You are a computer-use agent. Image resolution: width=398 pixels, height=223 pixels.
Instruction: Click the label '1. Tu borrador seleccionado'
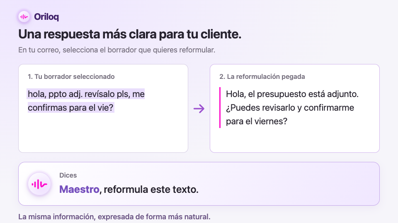(x=71, y=77)
